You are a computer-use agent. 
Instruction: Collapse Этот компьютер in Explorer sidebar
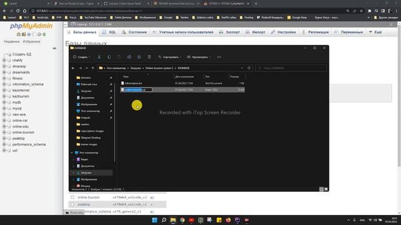pos(72,152)
